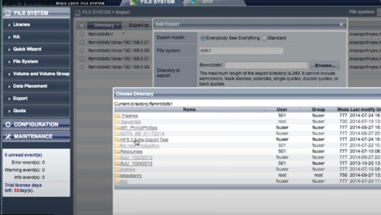
Task: Click the Browse button in Add Export
Action: coord(324,65)
